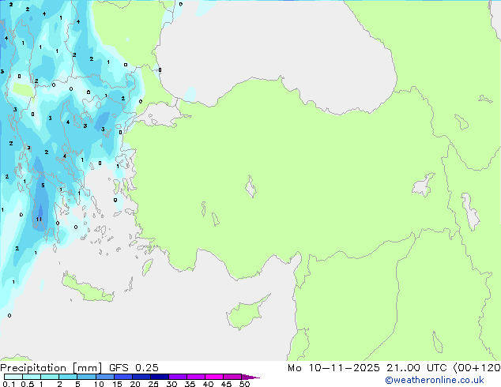501x387 pixels.
Task: Pick the 0.5–1 mm legend swatch
Action: (32, 377)
